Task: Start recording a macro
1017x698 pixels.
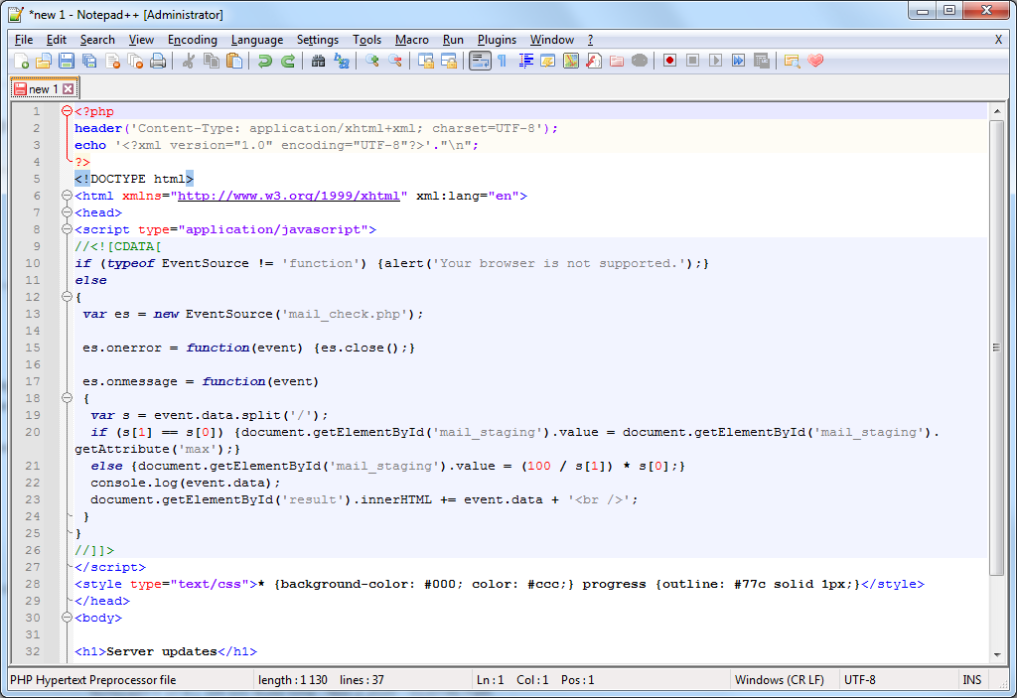Action: [x=668, y=61]
